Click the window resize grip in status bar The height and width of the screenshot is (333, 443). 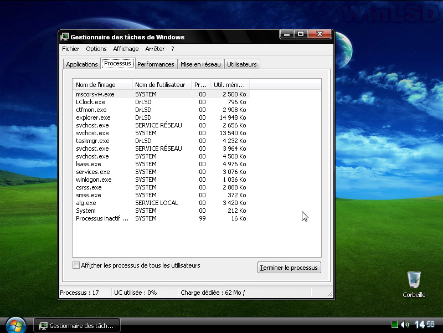pyautogui.click(x=329, y=294)
